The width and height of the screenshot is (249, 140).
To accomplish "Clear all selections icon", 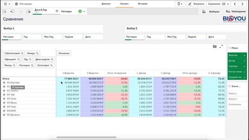I will coord(28,11).
